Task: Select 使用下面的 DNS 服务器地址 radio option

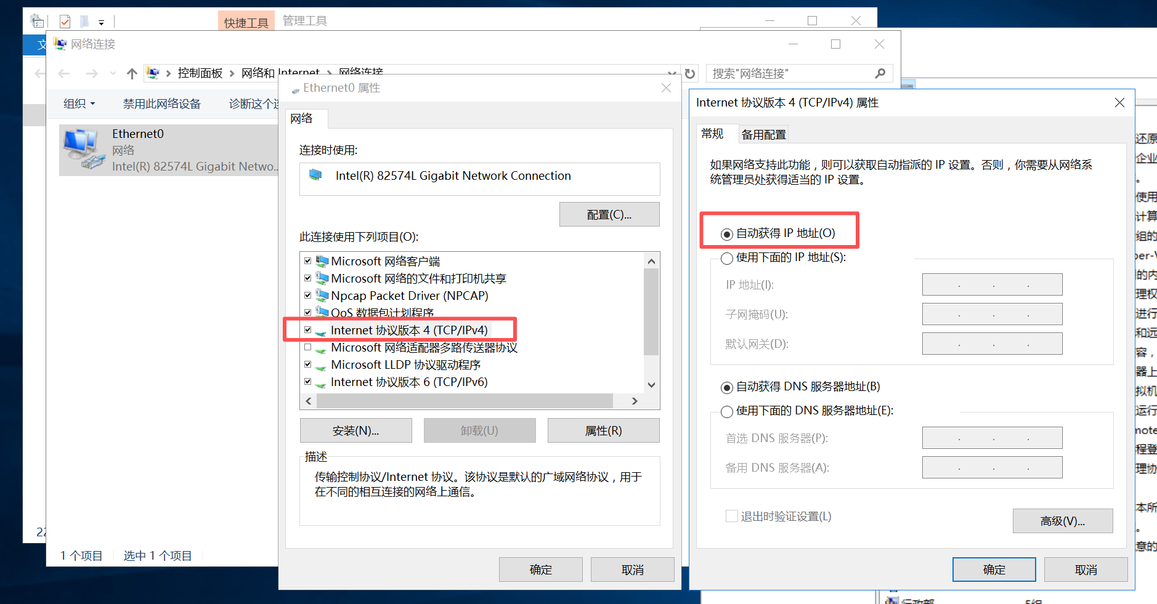Action: tap(727, 411)
